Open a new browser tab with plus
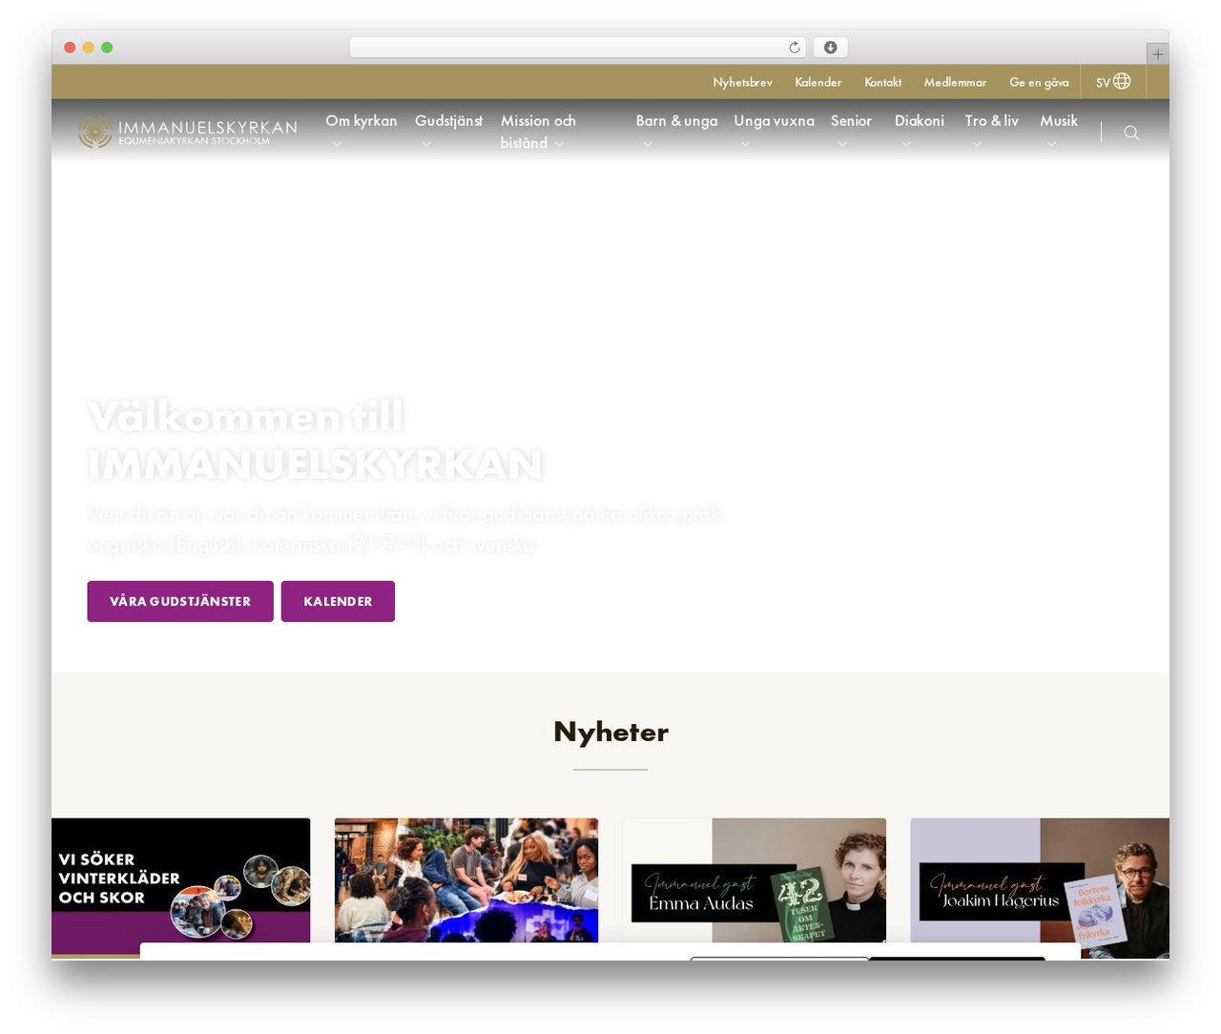Viewport: 1221px width, 1034px height. click(1157, 54)
